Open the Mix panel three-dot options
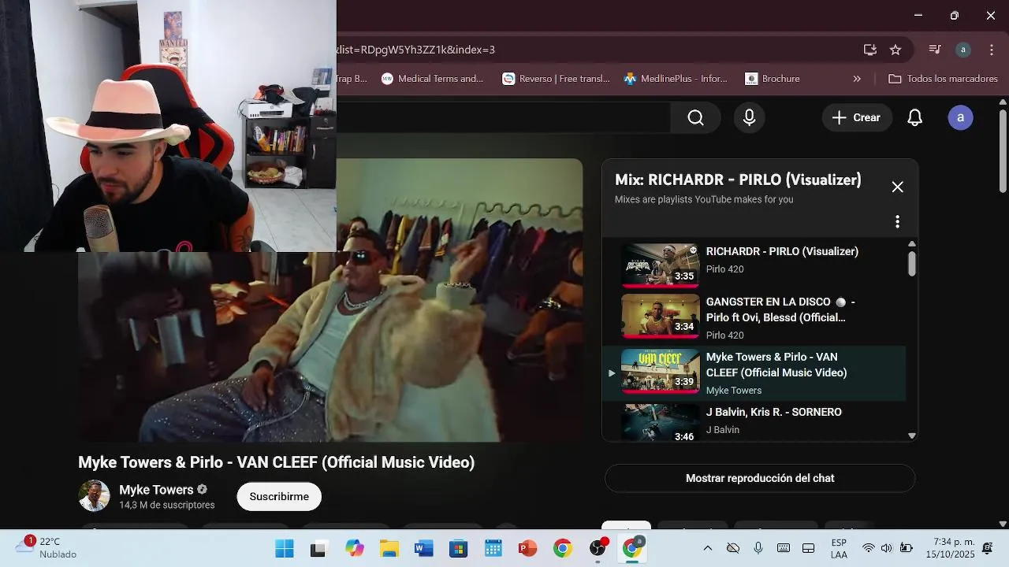This screenshot has height=567, width=1009. coord(897,221)
